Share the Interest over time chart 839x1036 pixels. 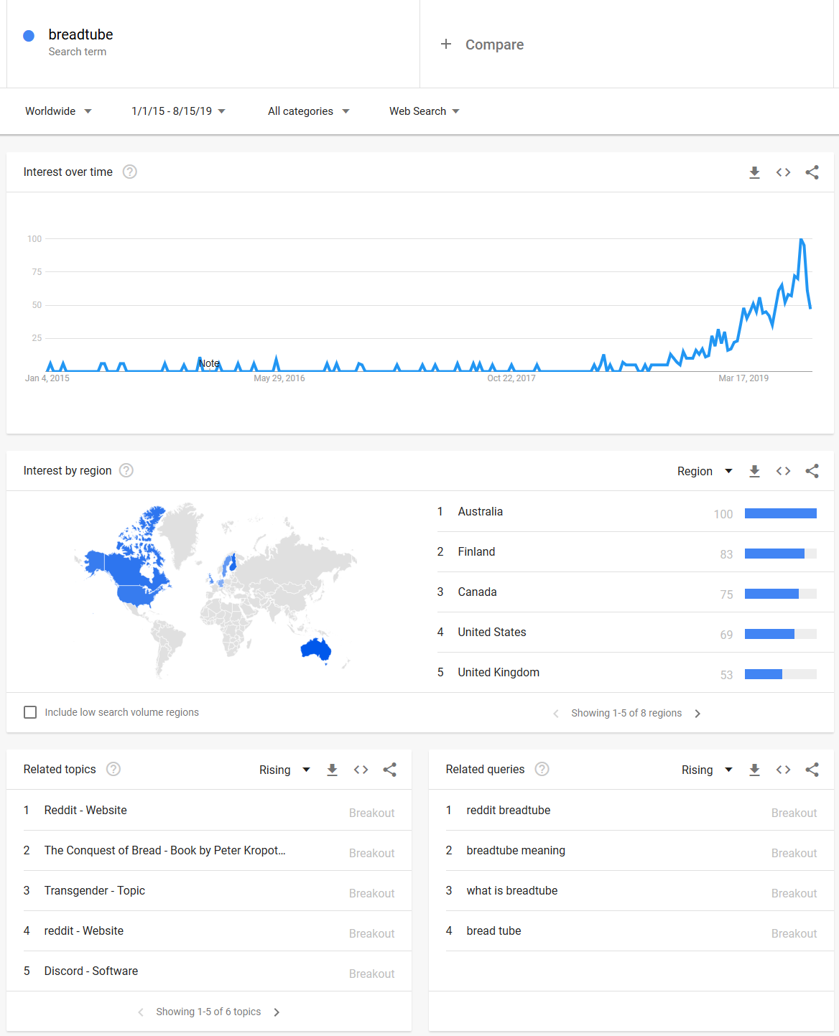[x=812, y=172]
